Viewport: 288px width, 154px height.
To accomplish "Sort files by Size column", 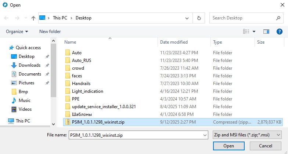I will click(x=261, y=42).
